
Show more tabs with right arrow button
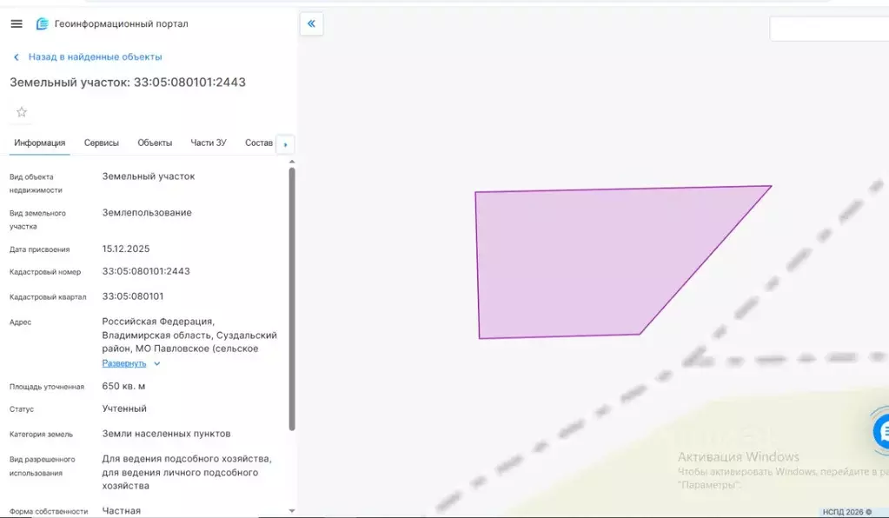coord(285,144)
